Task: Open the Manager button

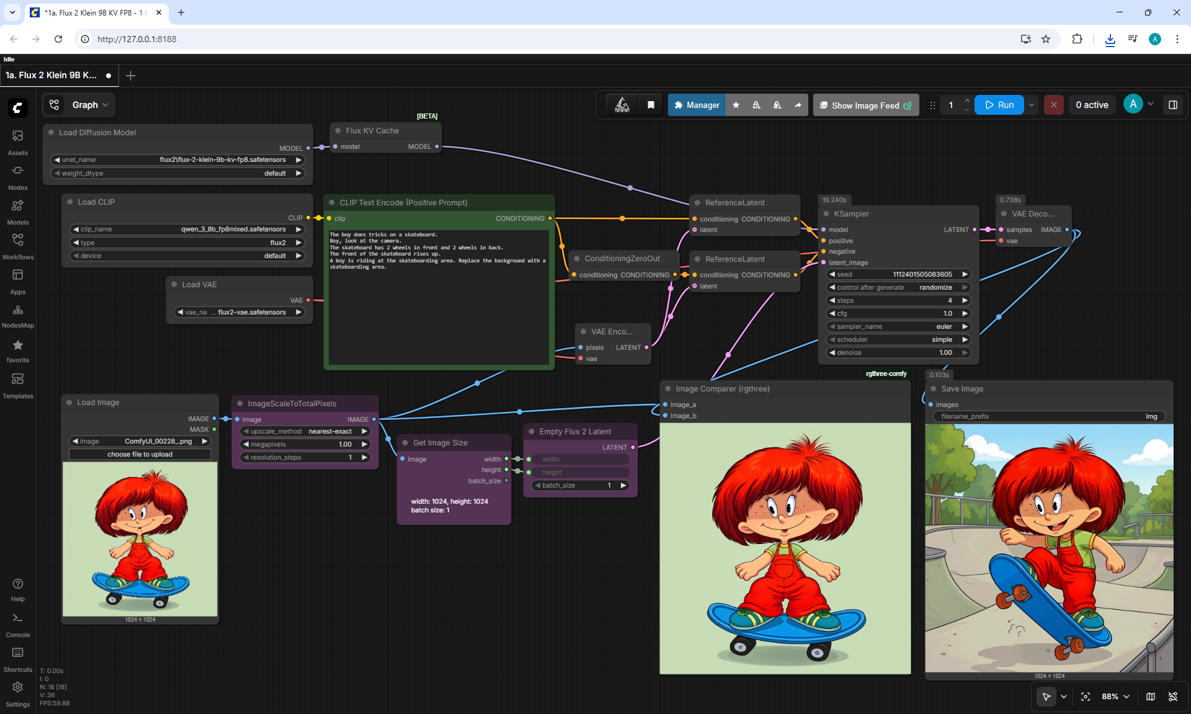Action: click(x=697, y=105)
